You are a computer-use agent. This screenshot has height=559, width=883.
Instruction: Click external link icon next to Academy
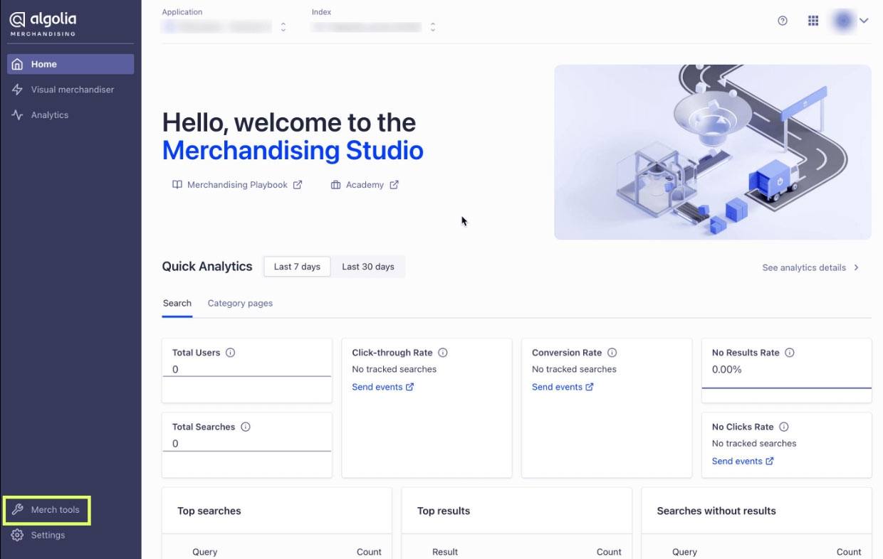tap(394, 185)
